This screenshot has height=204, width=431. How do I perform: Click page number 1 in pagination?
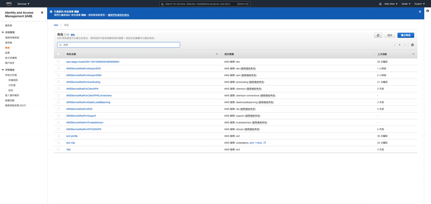[x=400, y=45]
